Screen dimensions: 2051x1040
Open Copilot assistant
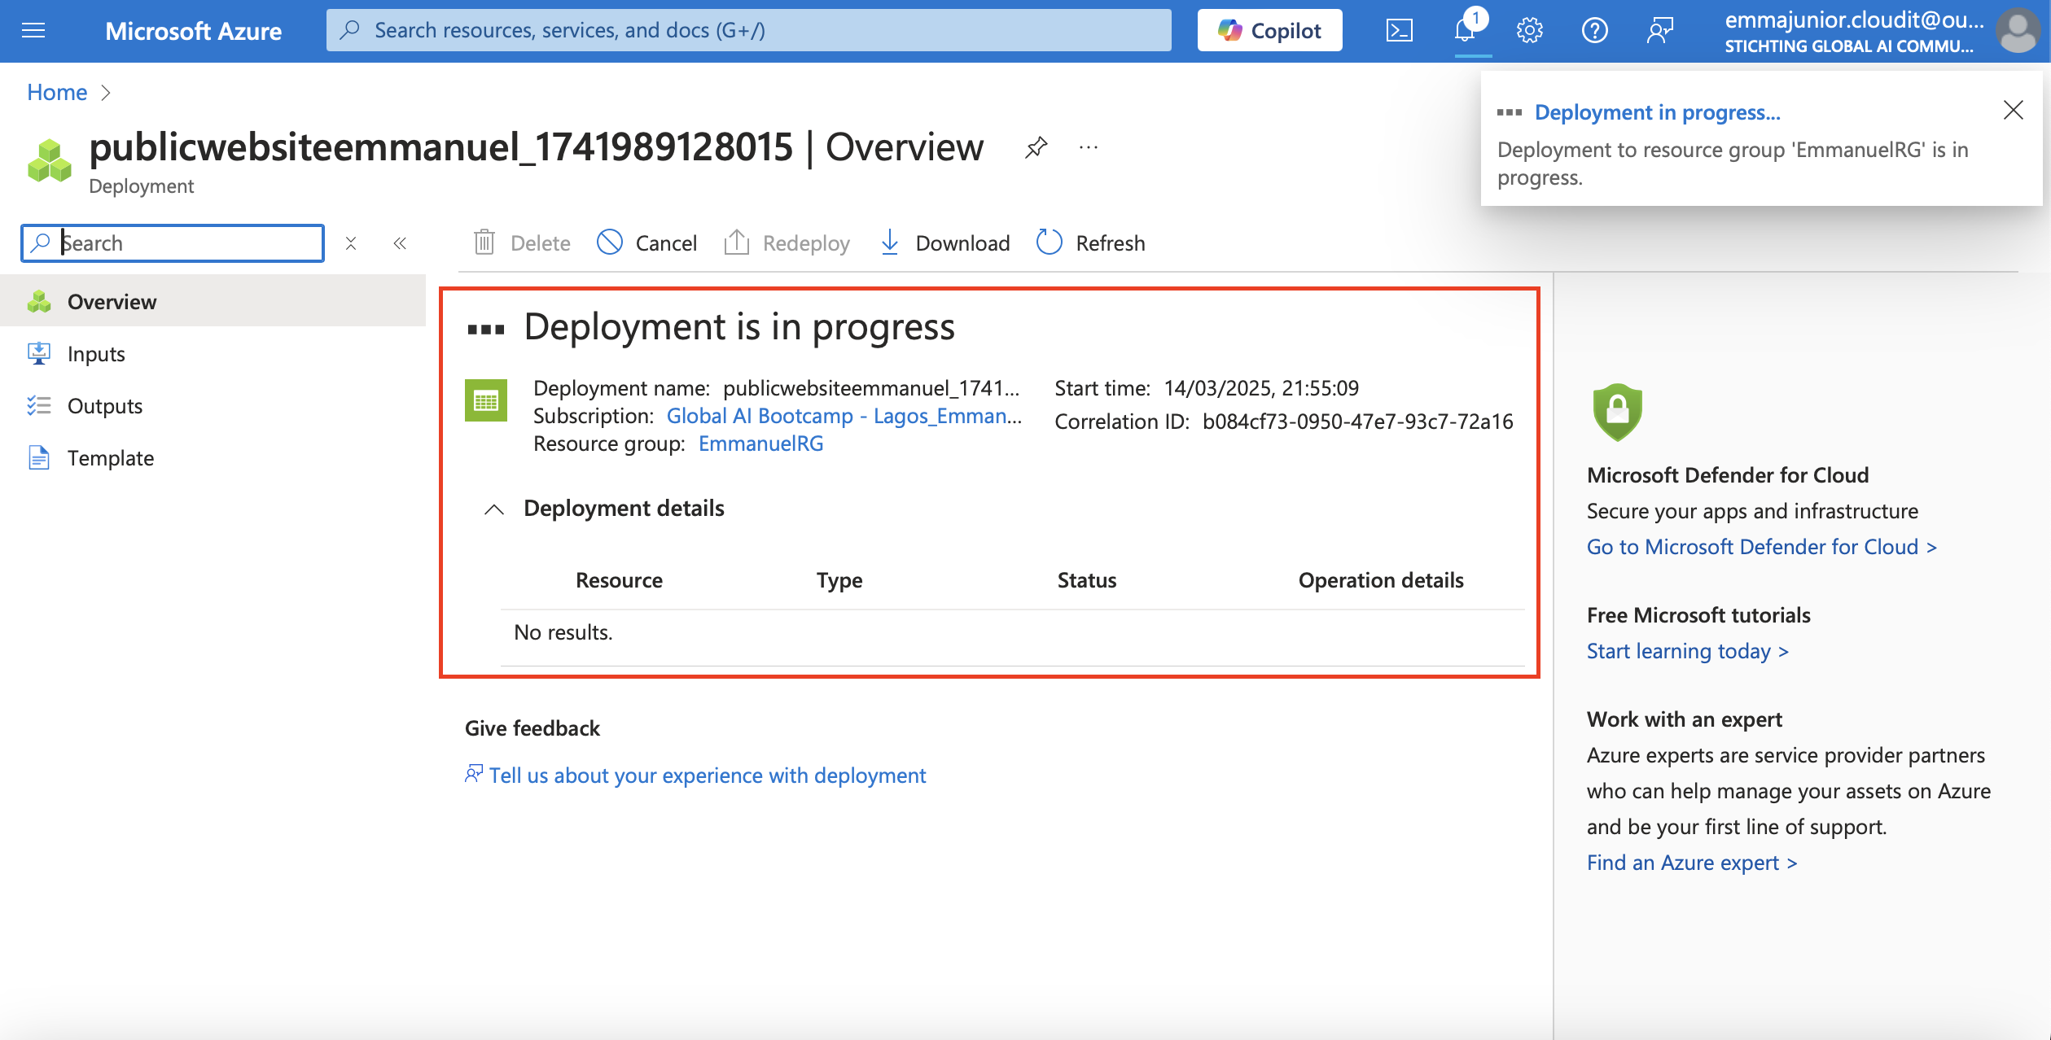1269,30
